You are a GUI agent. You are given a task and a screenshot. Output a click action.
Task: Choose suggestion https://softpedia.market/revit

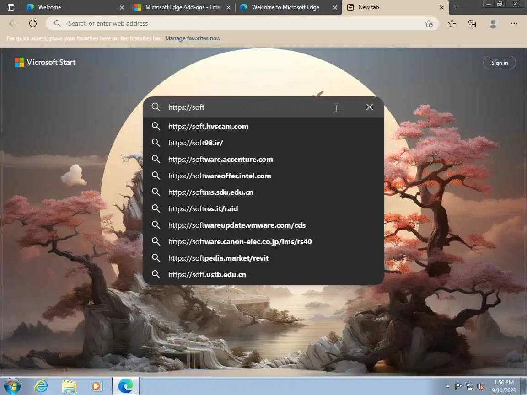(263, 258)
